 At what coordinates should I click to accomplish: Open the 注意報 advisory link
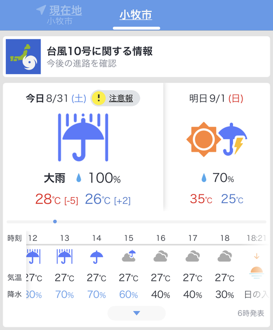(x=121, y=98)
